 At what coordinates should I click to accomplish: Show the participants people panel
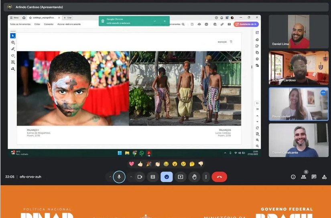coord(304,177)
